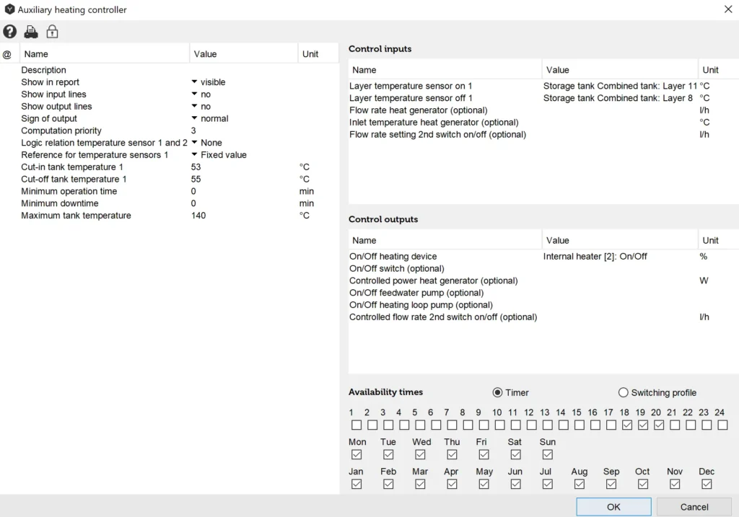Enable the hour 1 checkbox

pos(357,425)
